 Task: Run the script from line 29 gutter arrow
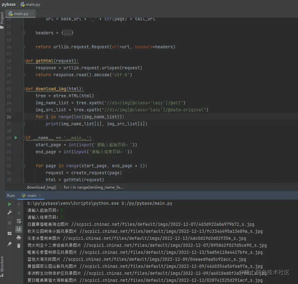click(x=16, y=138)
